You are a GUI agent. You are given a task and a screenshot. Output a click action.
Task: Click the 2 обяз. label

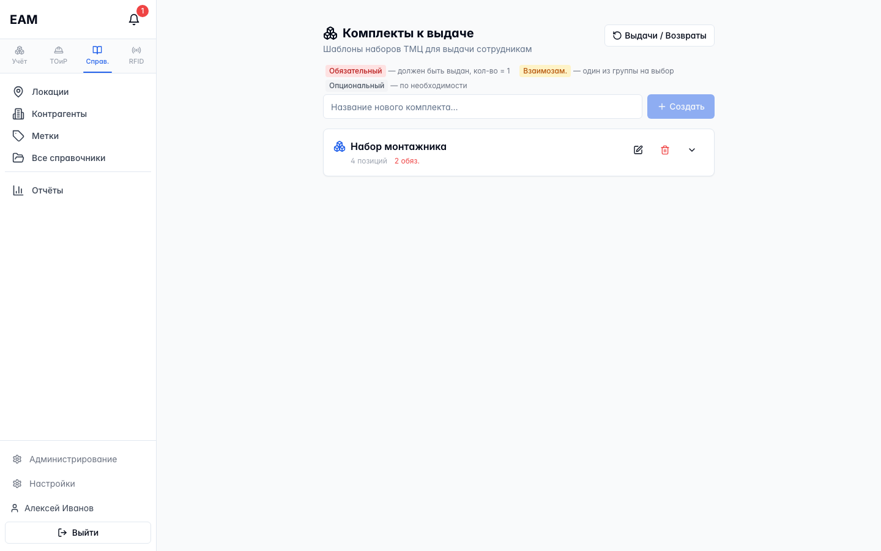coord(407,161)
